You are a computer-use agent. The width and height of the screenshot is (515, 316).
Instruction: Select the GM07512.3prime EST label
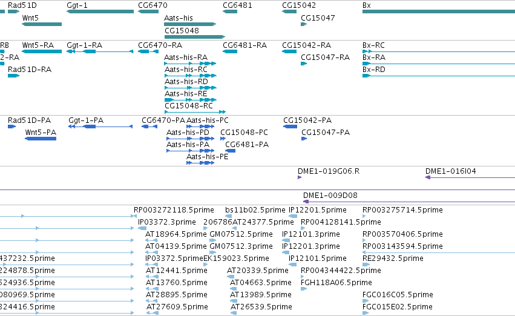click(x=241, y=246)
